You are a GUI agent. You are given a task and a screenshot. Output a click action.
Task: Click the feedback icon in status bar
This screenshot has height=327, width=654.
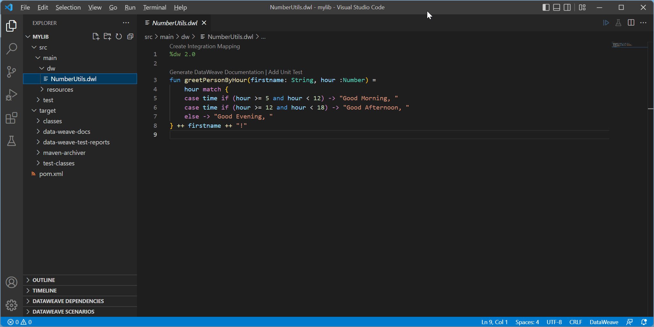(x=629, y=322)
